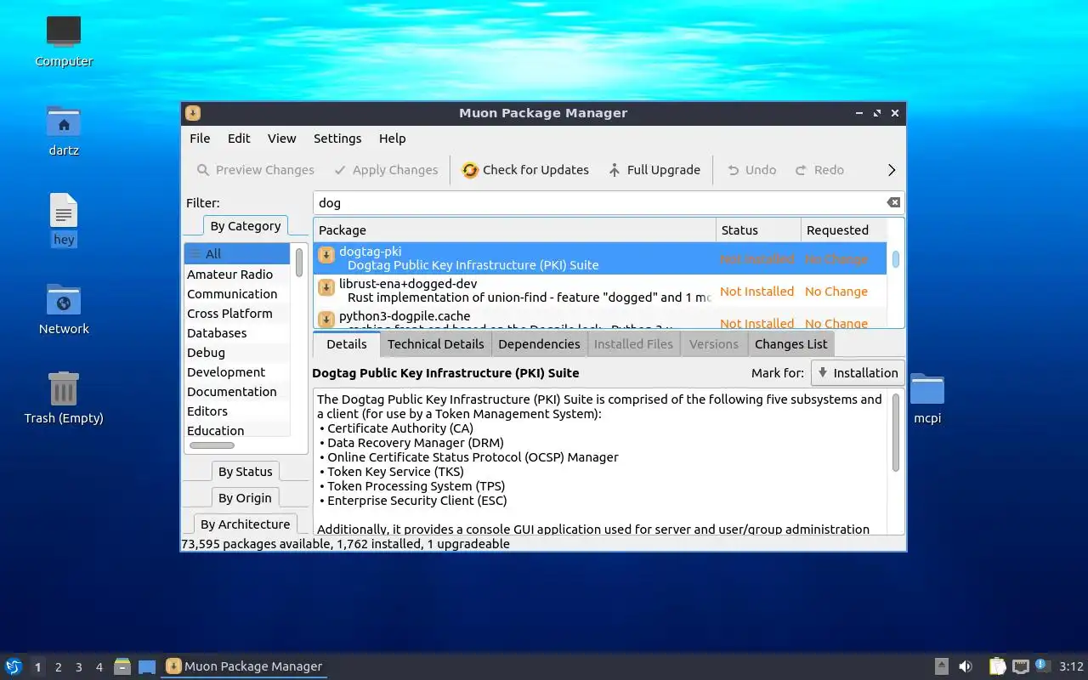Select the Details tab

point(347,344)
